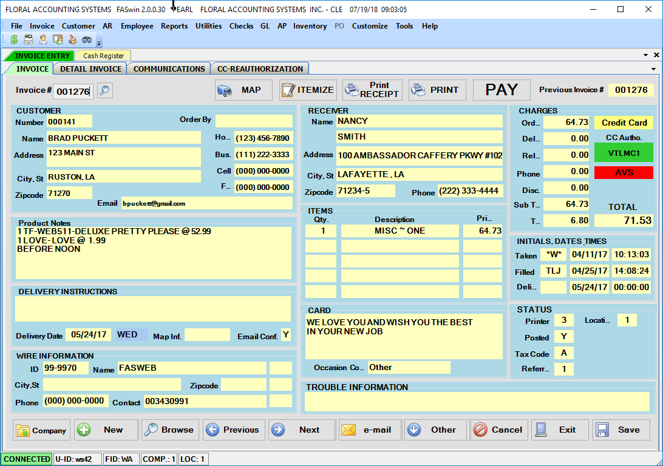Open the Help menu
This screenshot has width=663, height=466.
(430, 25)
